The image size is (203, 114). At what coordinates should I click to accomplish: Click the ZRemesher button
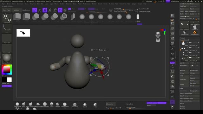111,104
